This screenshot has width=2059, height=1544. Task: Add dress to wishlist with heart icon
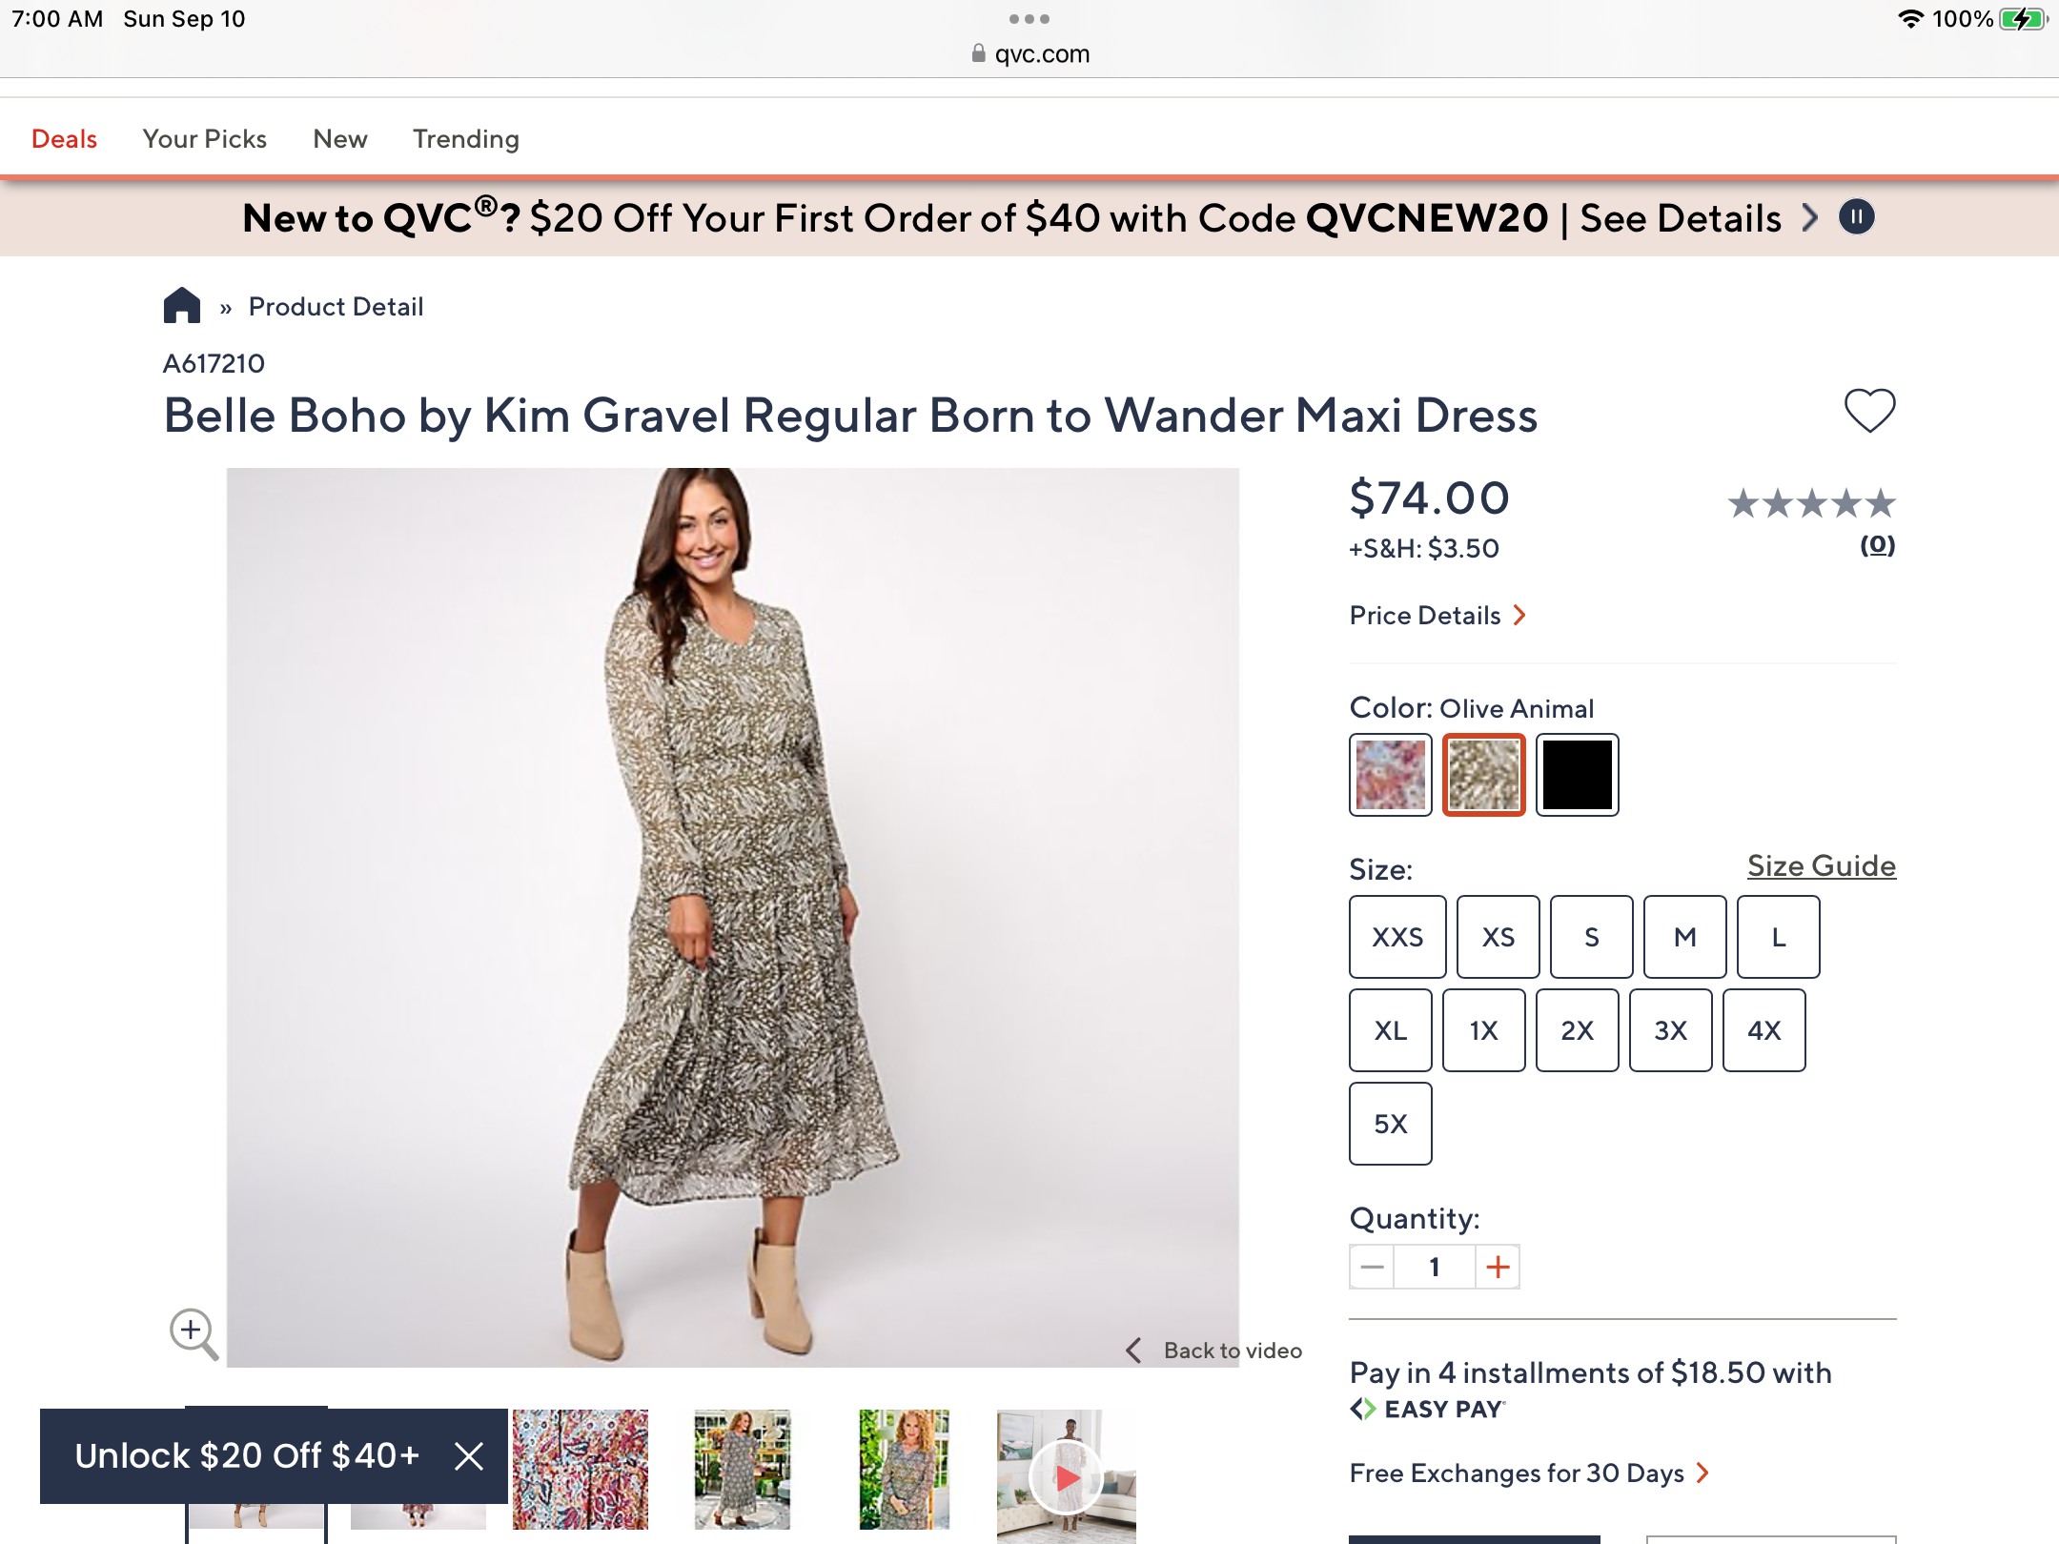[1869, 412]
